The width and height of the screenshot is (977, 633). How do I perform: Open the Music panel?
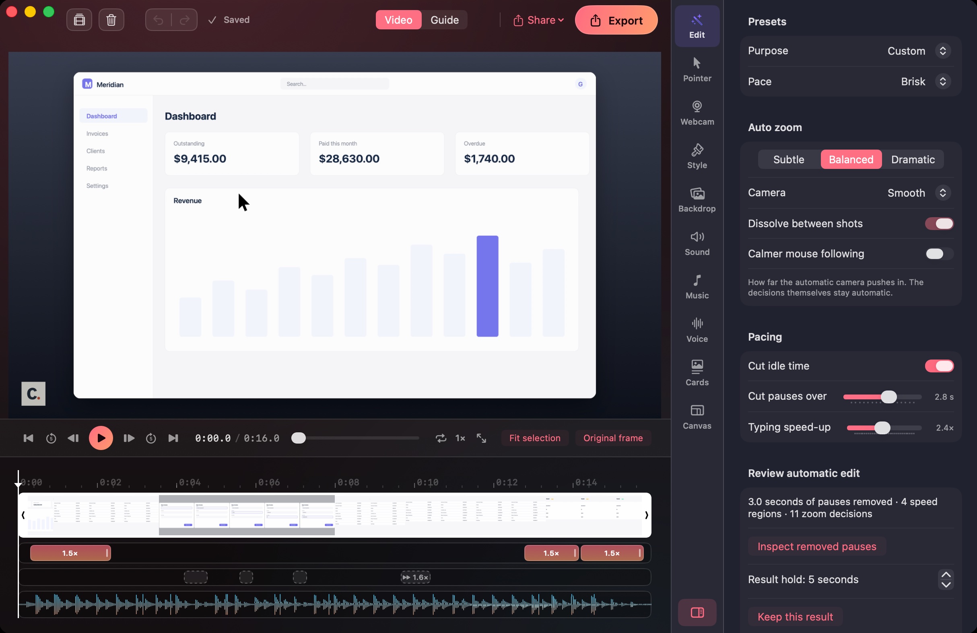click(x=697, y=287)
